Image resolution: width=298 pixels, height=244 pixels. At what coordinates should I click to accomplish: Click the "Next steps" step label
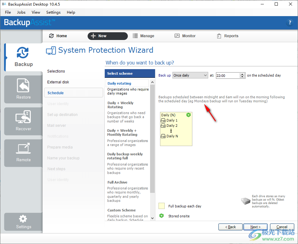(x=56, y=169)
